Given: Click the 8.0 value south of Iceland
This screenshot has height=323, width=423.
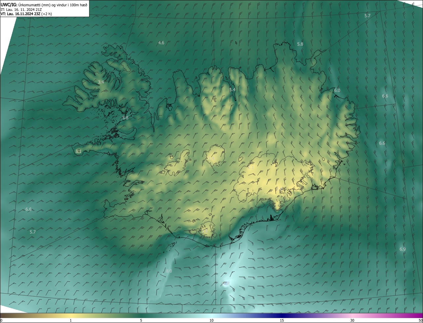Looking at the screenshot, I should [x=169, y=271].
